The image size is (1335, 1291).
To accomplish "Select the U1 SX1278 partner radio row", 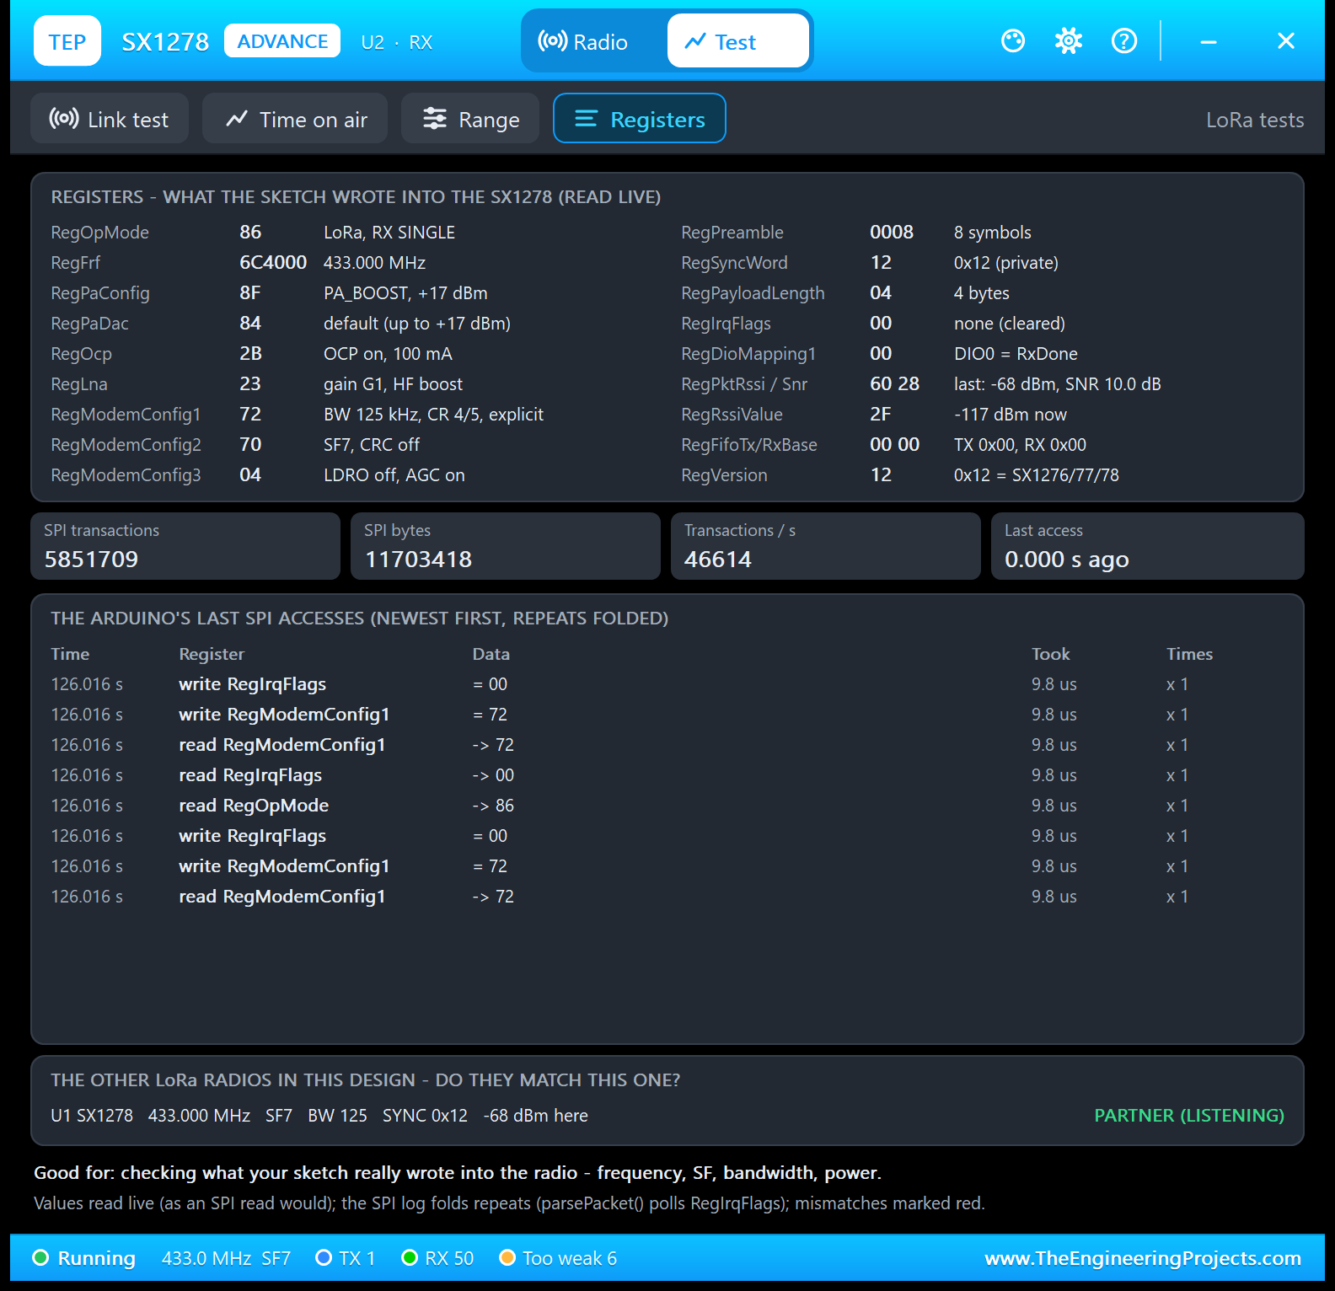I will click(x=667, y=1116).
